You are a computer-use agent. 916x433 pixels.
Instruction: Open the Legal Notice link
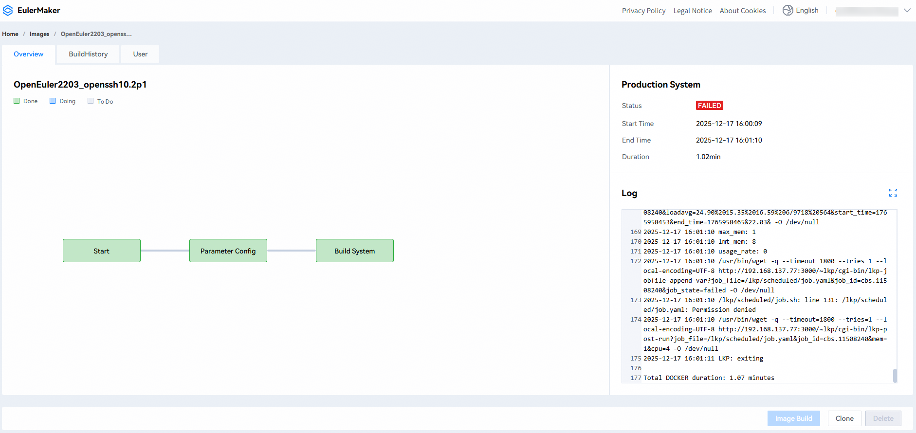pyautogui.click(x=693, y=11)
